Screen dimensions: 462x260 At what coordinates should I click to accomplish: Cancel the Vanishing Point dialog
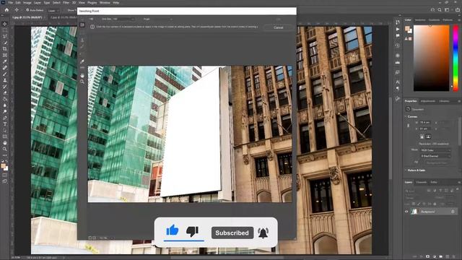[278, 27]
